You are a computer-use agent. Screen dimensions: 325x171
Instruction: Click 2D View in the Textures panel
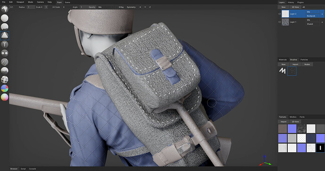click(x=295, y=122)
